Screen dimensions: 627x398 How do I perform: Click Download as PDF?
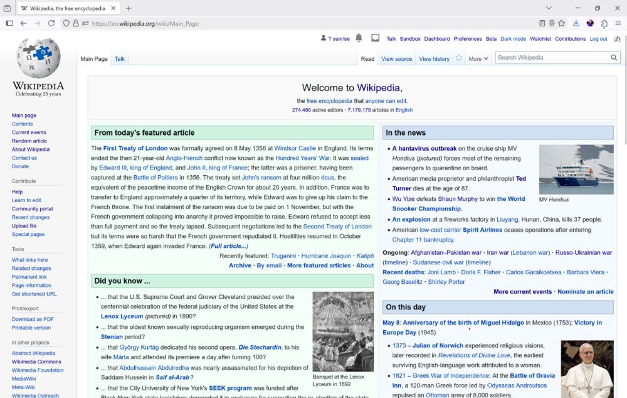(x=33, y=319)
